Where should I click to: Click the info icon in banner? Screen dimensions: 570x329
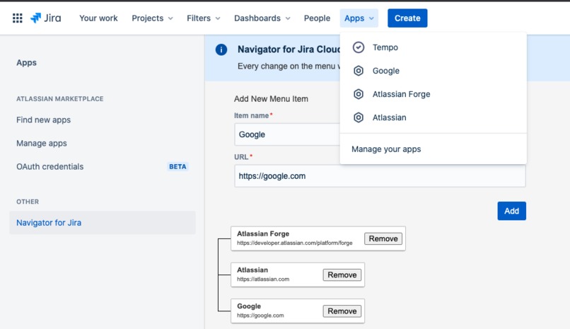[221, 50]
